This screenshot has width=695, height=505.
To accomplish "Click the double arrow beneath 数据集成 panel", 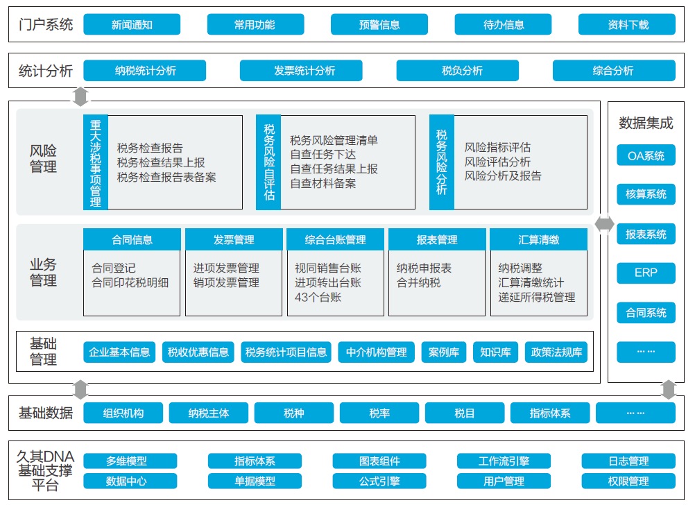I will click(669, 389).
